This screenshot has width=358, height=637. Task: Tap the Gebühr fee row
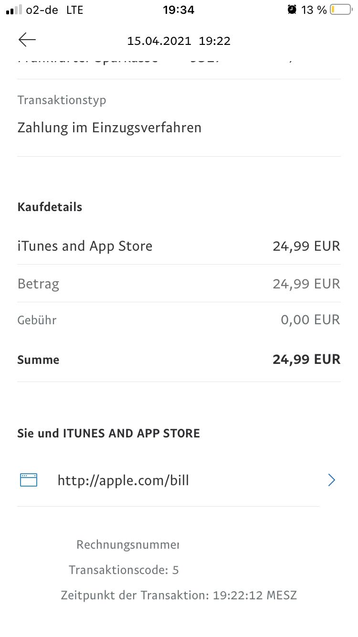tap(179, 320)
